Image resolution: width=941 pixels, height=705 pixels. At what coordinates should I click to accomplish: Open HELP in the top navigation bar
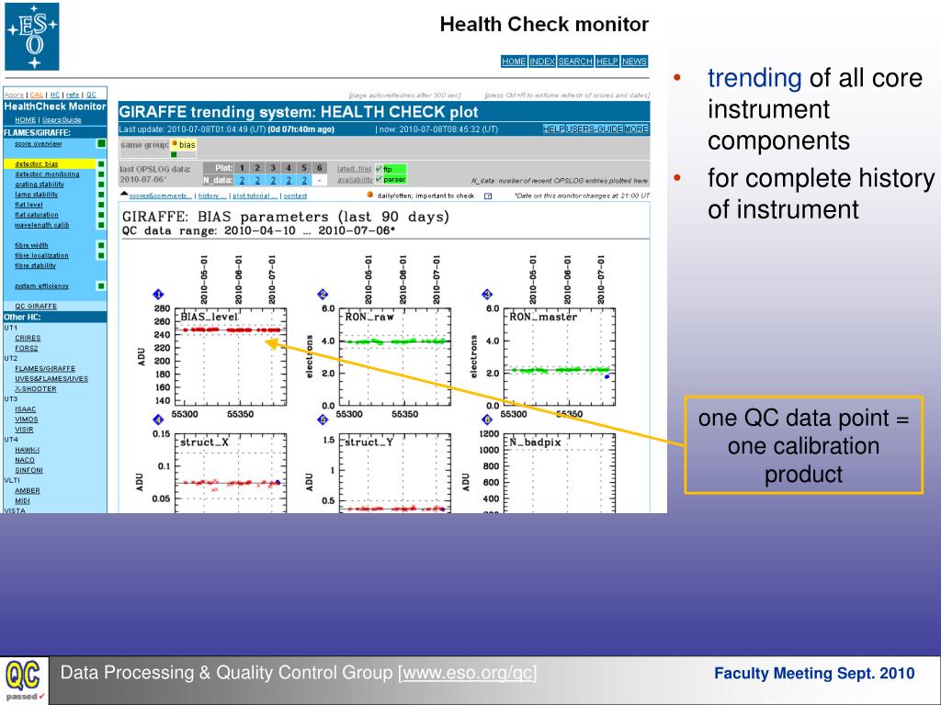pyautogui.click(x=607, y=62)
